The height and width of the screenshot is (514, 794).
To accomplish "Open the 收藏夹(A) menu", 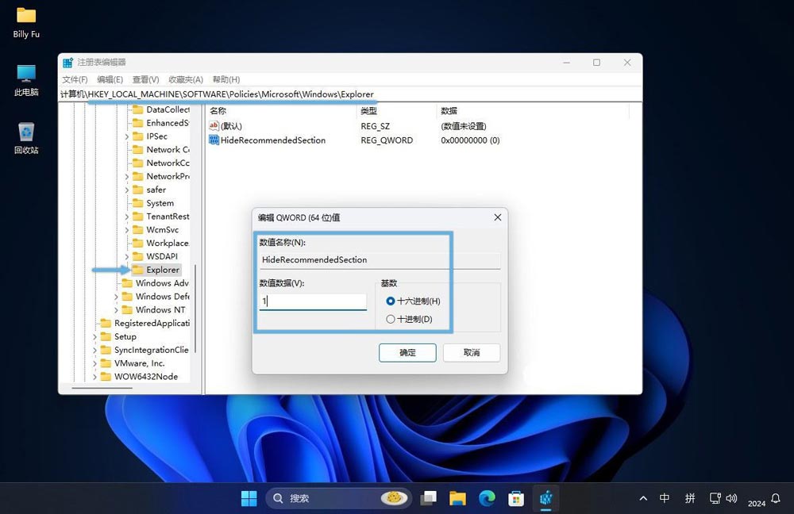I will point(186,79).
